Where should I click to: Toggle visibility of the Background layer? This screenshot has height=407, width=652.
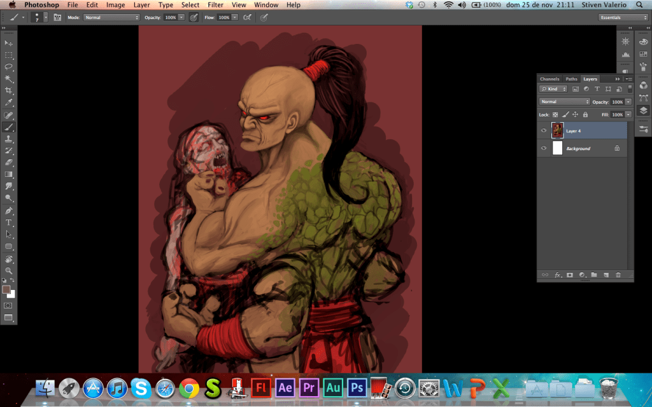(544, 148)
